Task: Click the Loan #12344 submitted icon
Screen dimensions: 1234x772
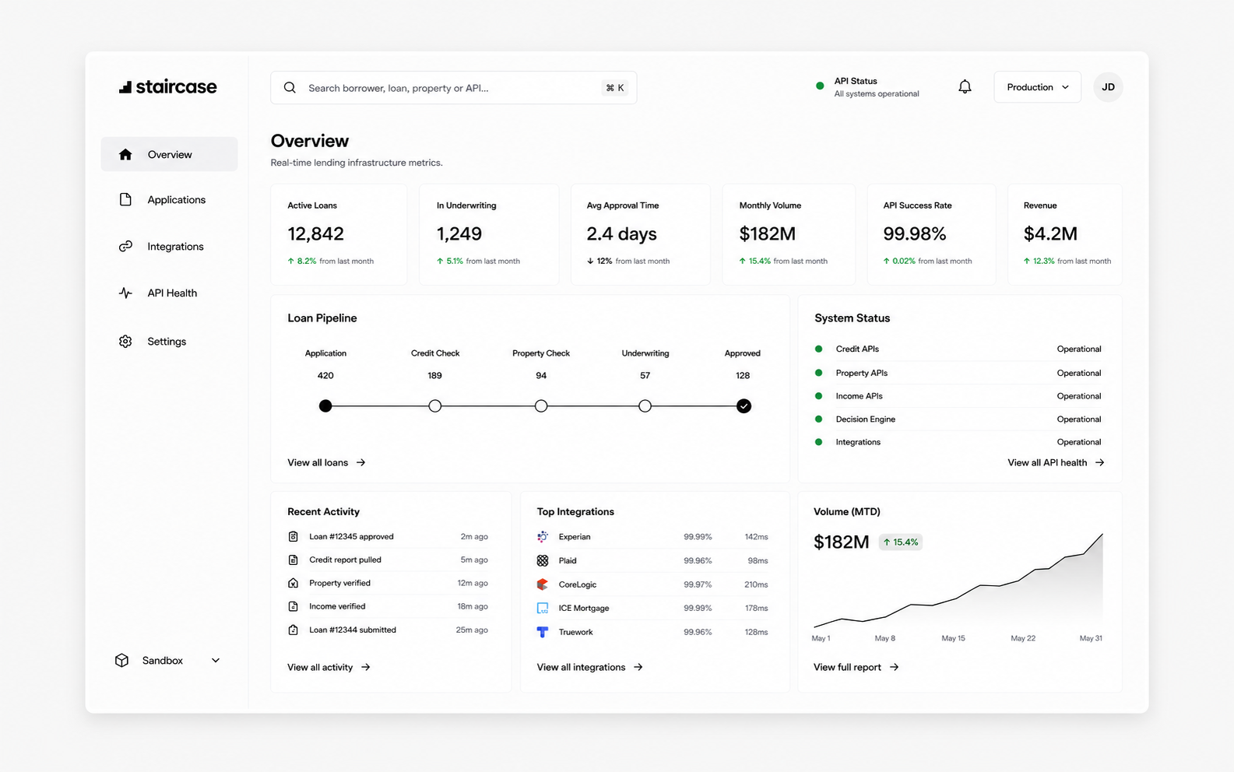Action: [294, 630]
